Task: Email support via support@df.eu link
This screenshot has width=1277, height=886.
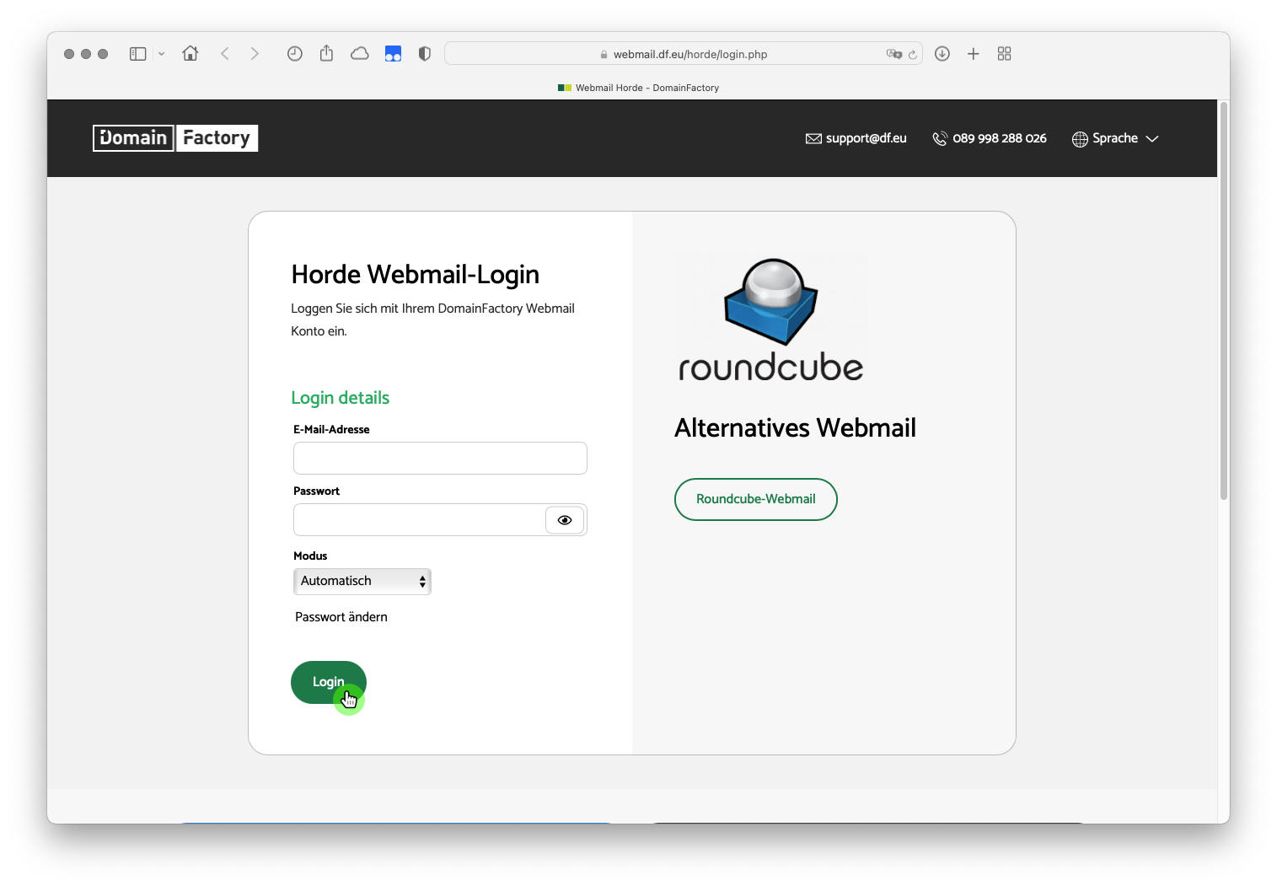Action: pos(856,138)
